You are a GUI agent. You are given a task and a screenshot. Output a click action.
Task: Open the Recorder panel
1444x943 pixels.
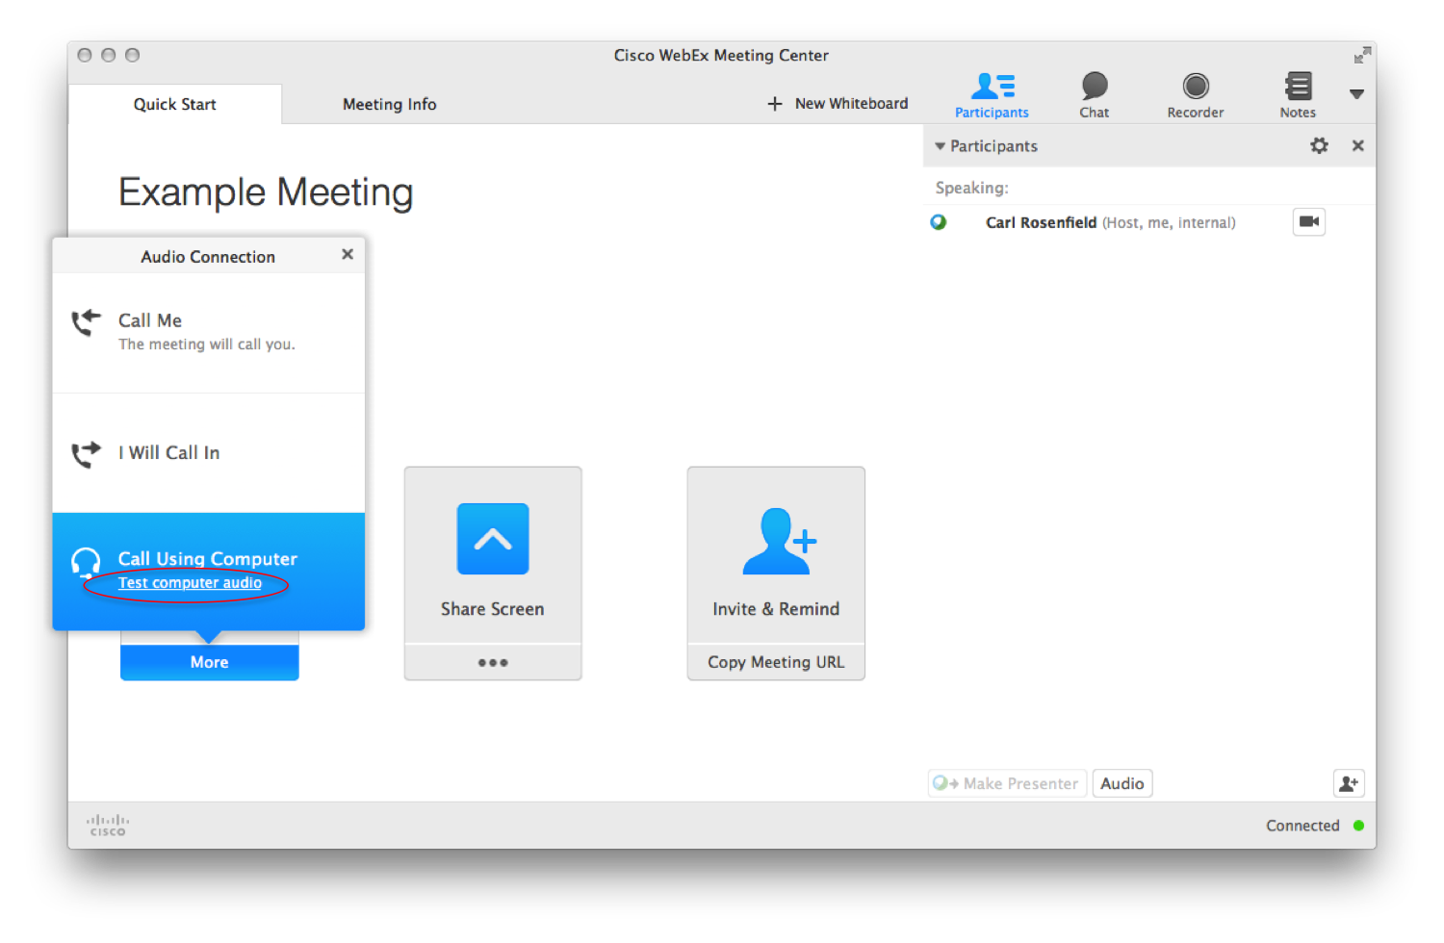point(1196,95)
